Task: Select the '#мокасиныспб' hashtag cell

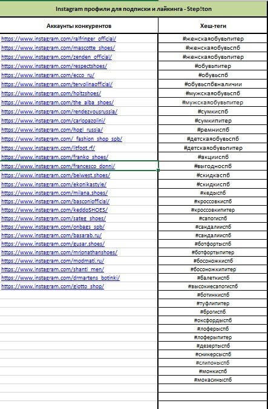Action: point(213,380)
